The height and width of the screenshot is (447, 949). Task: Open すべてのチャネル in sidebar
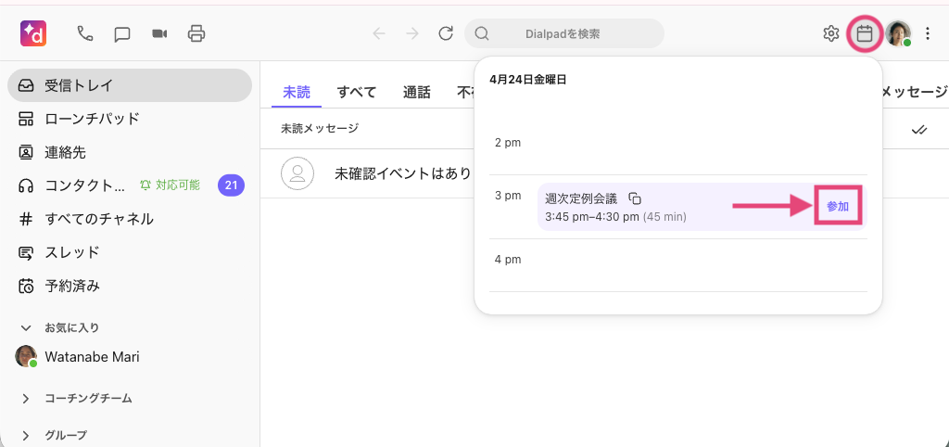click(130, 219)
